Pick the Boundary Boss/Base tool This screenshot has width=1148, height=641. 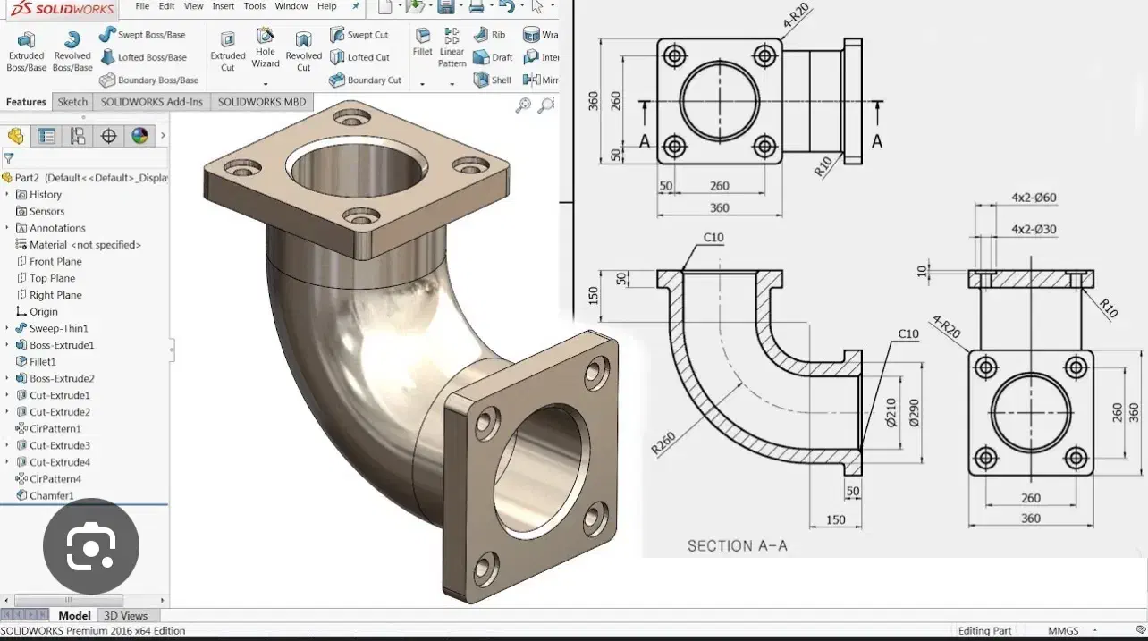[x=148, y=80]
